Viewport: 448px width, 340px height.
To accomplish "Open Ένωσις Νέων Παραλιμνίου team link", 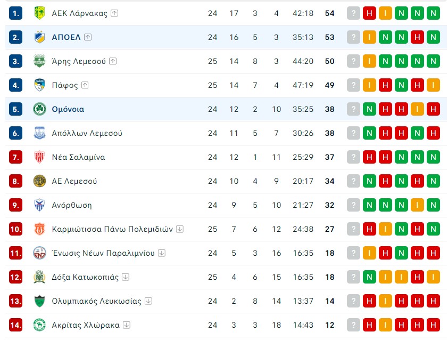I will pos(103,253).
